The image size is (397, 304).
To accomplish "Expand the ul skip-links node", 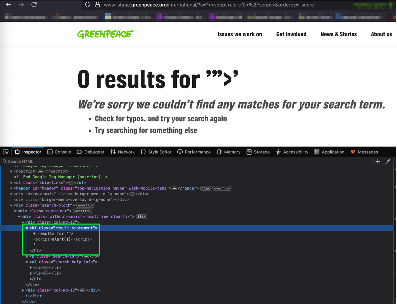I will [11, 183].
